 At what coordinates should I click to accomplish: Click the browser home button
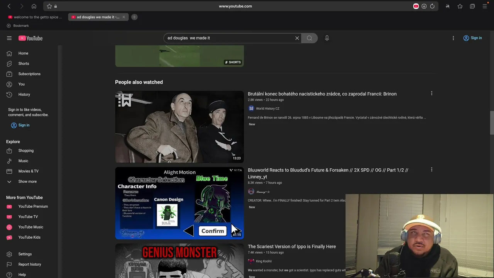(34, 6)
